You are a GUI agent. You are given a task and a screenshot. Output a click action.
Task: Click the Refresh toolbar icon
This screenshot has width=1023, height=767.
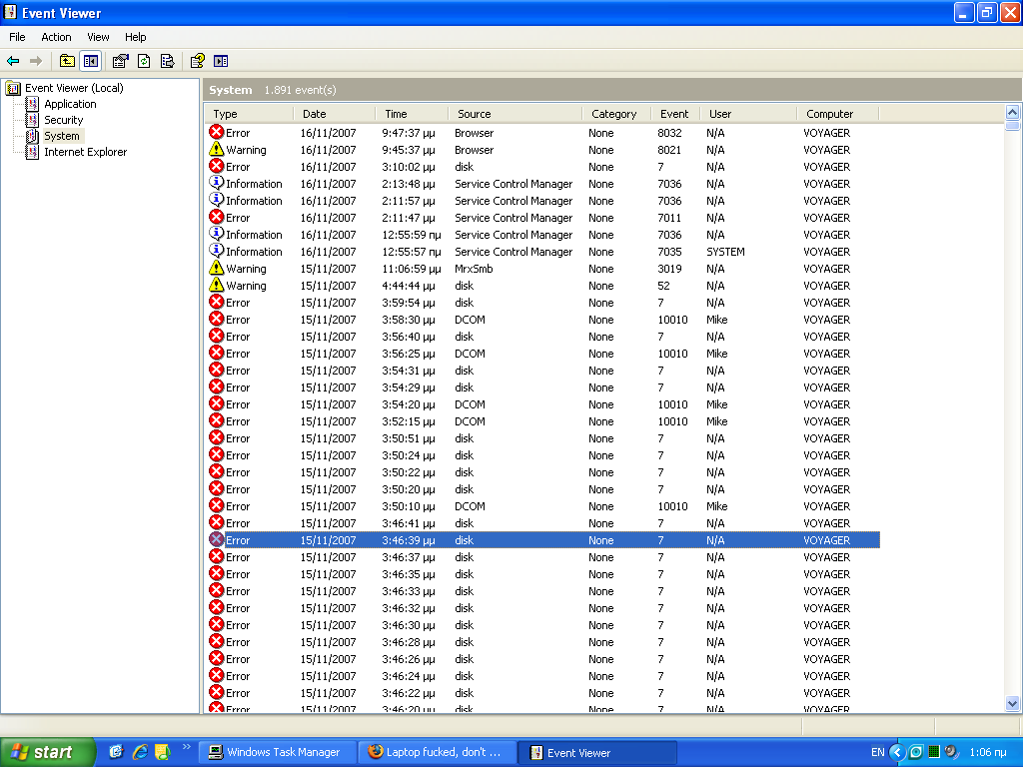click(144, 61)
